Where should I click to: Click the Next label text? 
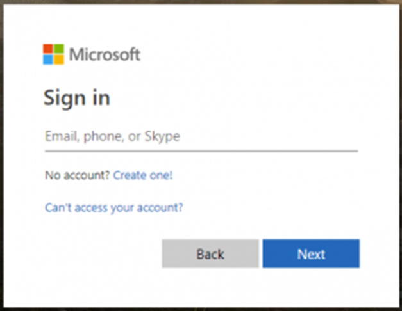311,254
